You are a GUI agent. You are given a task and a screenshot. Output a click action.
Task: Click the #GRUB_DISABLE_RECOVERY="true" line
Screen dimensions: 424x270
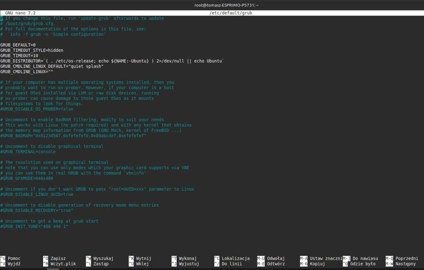click(x=37, y=210)
